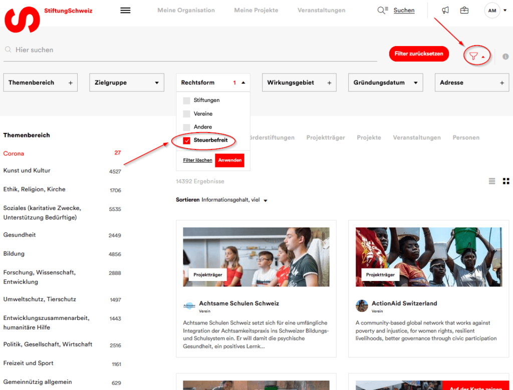Uncheck the Steuerbefreit checkbox

pos(187,141)
